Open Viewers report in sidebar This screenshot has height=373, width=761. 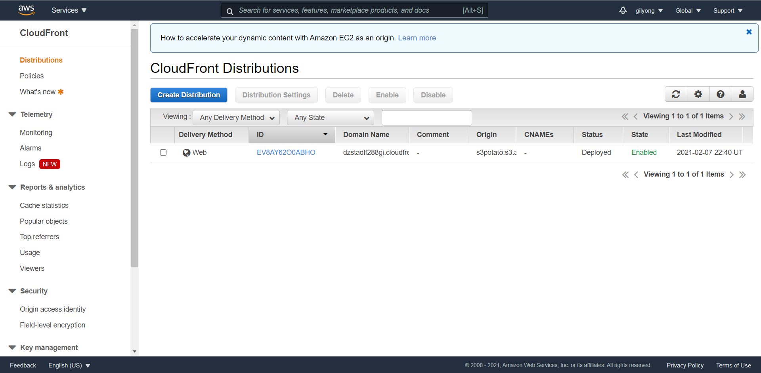pyautogui.click(x=32, y=268)
